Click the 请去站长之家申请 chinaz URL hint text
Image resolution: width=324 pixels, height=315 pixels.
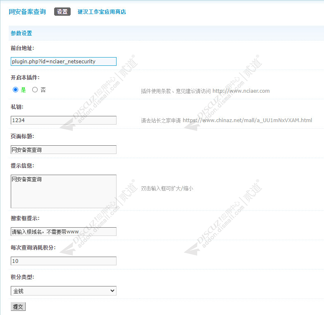click(x=226, y=120)
